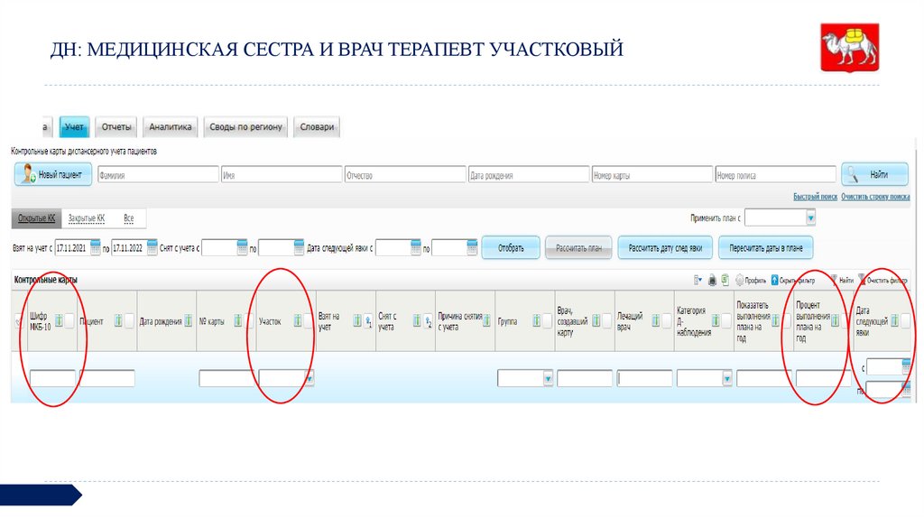Open Аналитика tab

pyautogui.click(x=171, y=126)
